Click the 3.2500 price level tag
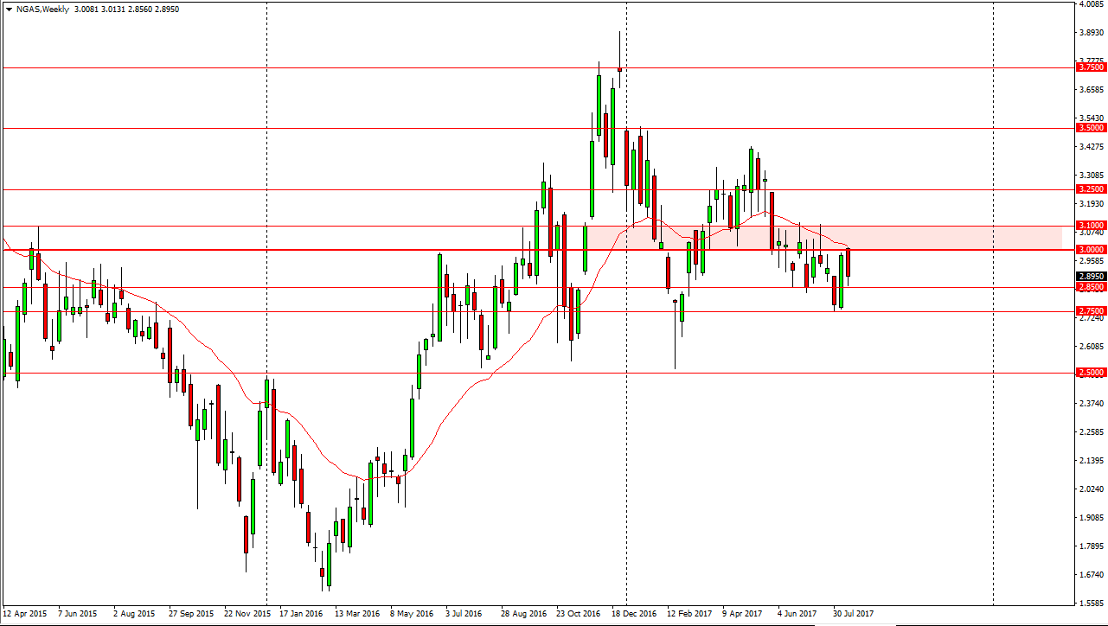 (1089, 188)
